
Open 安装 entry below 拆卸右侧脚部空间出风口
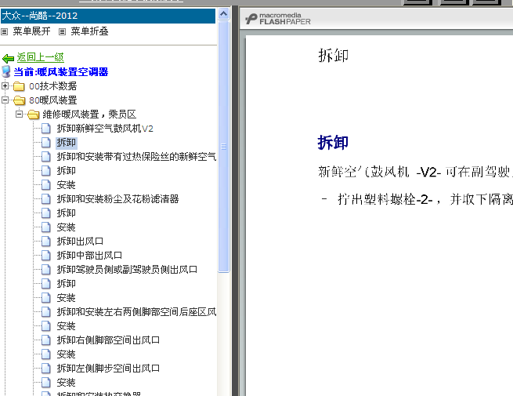click(66, 354)
